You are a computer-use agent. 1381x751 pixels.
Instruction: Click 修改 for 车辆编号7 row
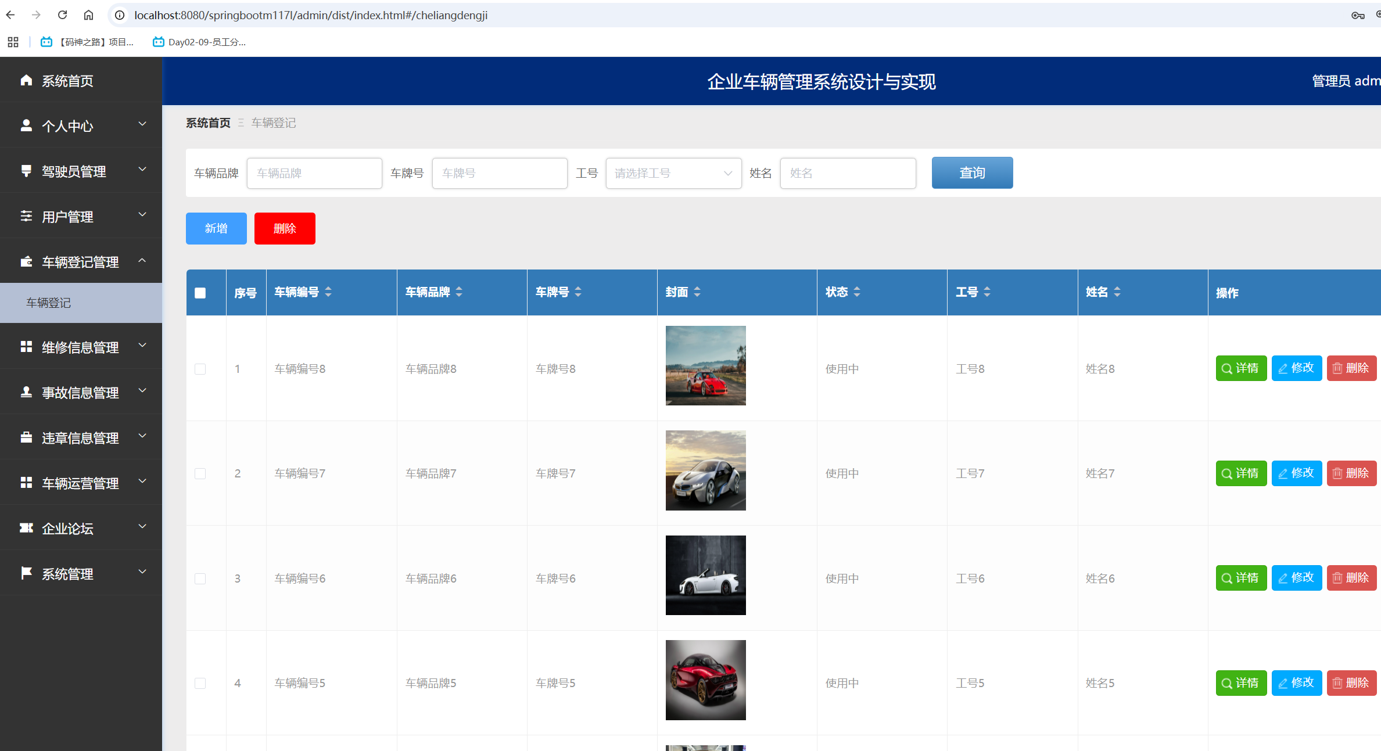1297,473
